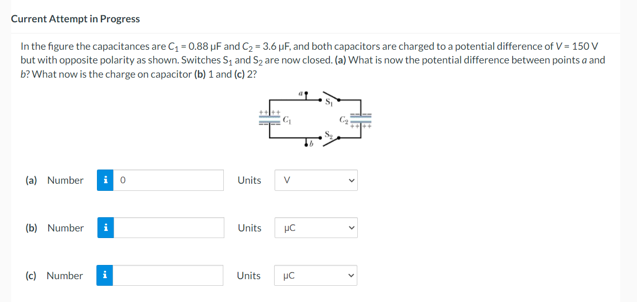The height and width of the screenshot is (302, 637).
Task: Click the Current Attempt in Progress heading
Action: tap(76, 19)
